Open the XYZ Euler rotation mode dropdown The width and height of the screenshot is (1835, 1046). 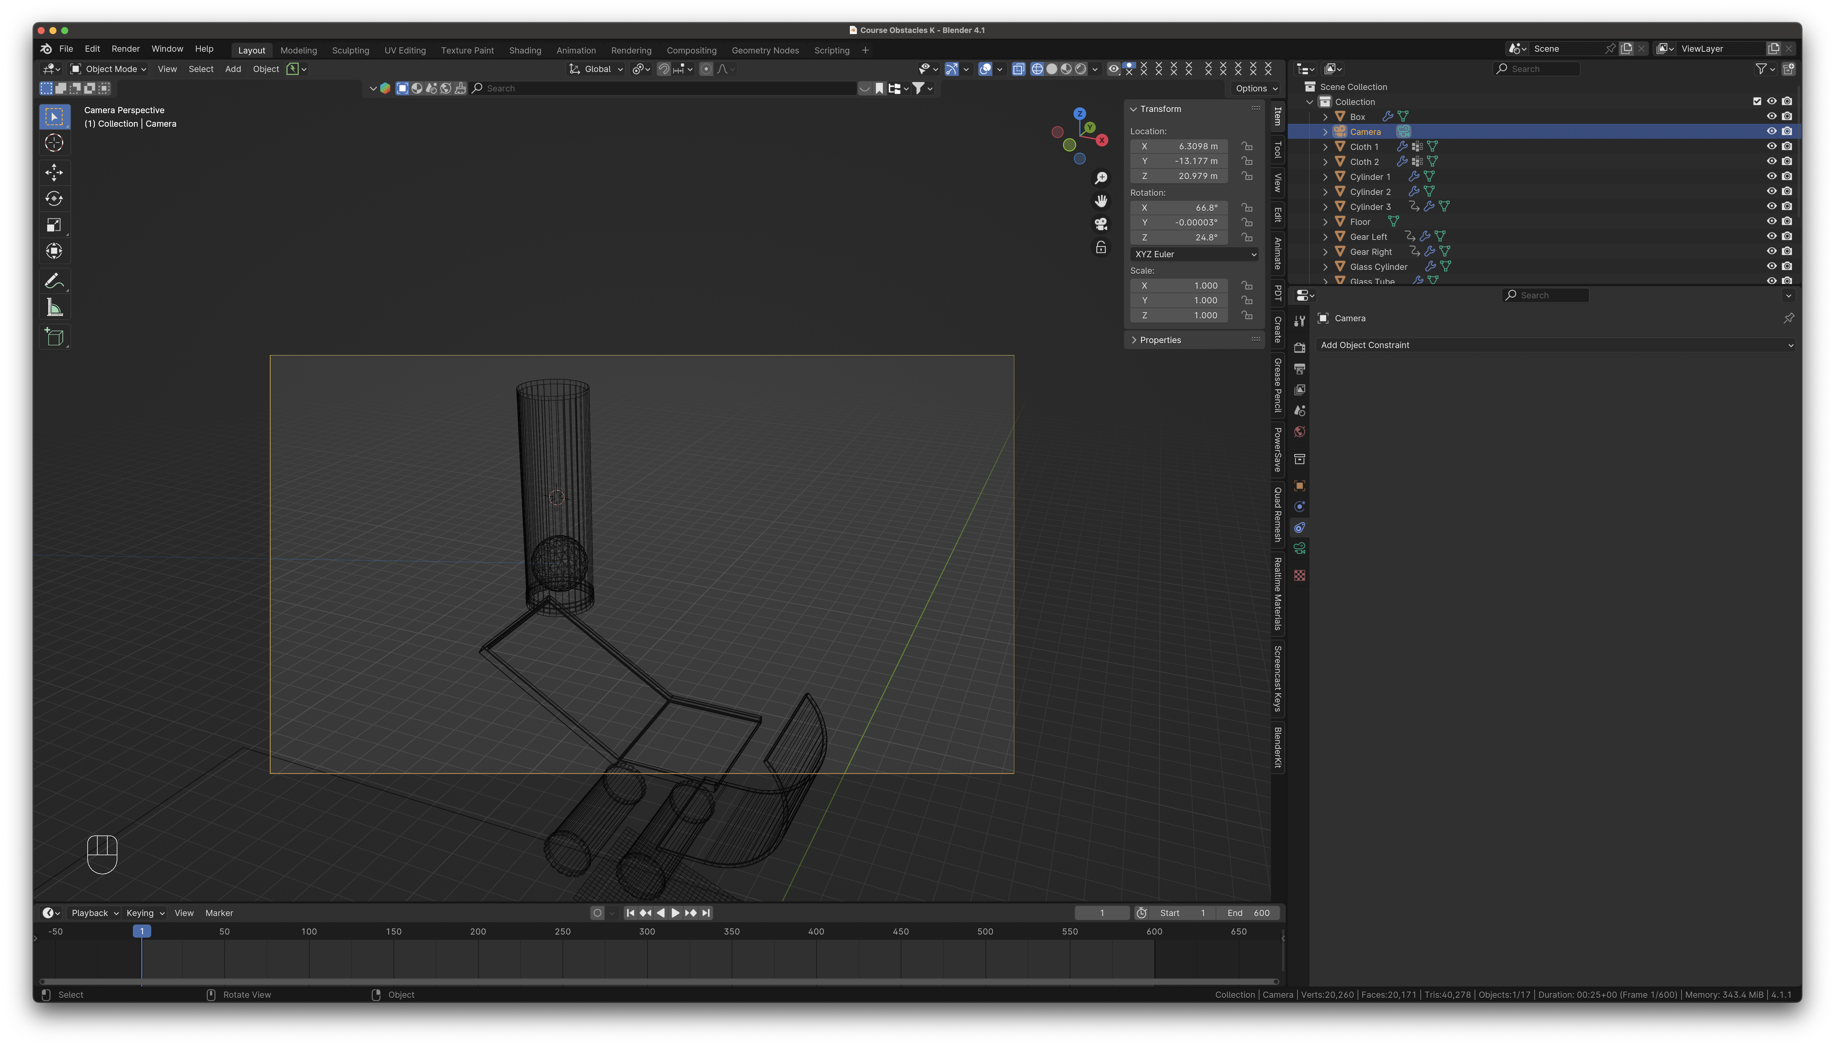pyautogui.click(x=1194, y=254)
